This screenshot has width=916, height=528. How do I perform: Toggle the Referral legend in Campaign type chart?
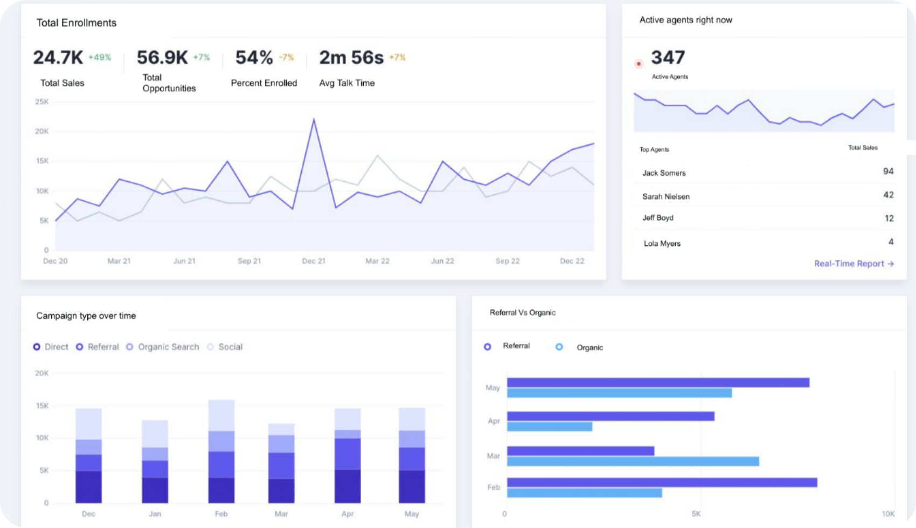(x=79, y=347)
